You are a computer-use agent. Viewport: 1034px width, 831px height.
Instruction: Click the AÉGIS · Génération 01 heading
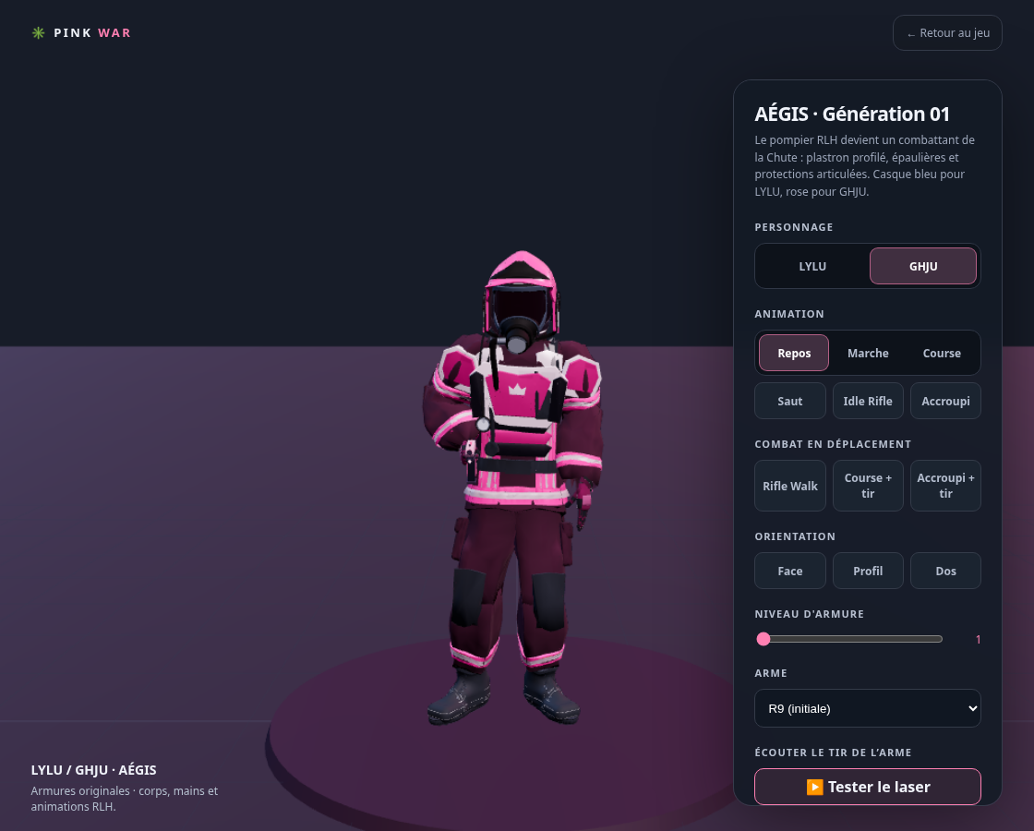point(852,114)
